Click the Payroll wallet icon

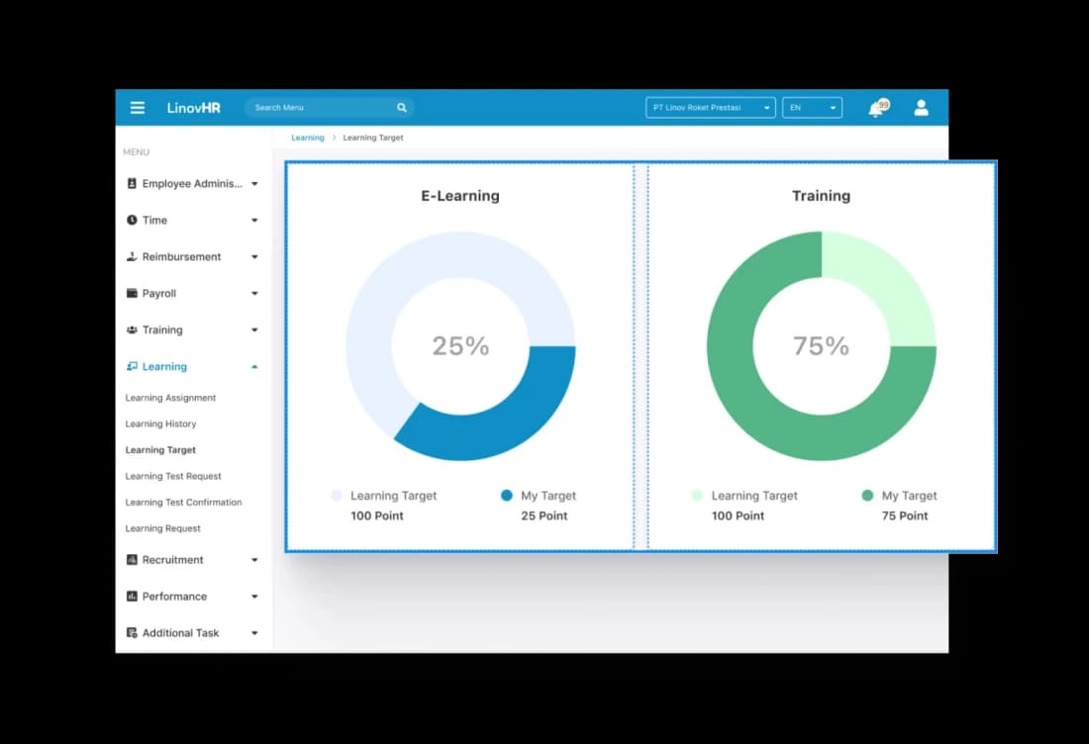click(132, 293)
